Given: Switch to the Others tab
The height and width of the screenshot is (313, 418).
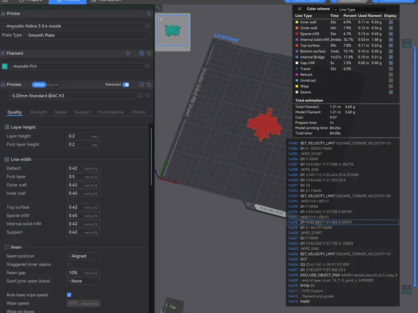Looking at the screenshot, I should click(x=139, y=112).
